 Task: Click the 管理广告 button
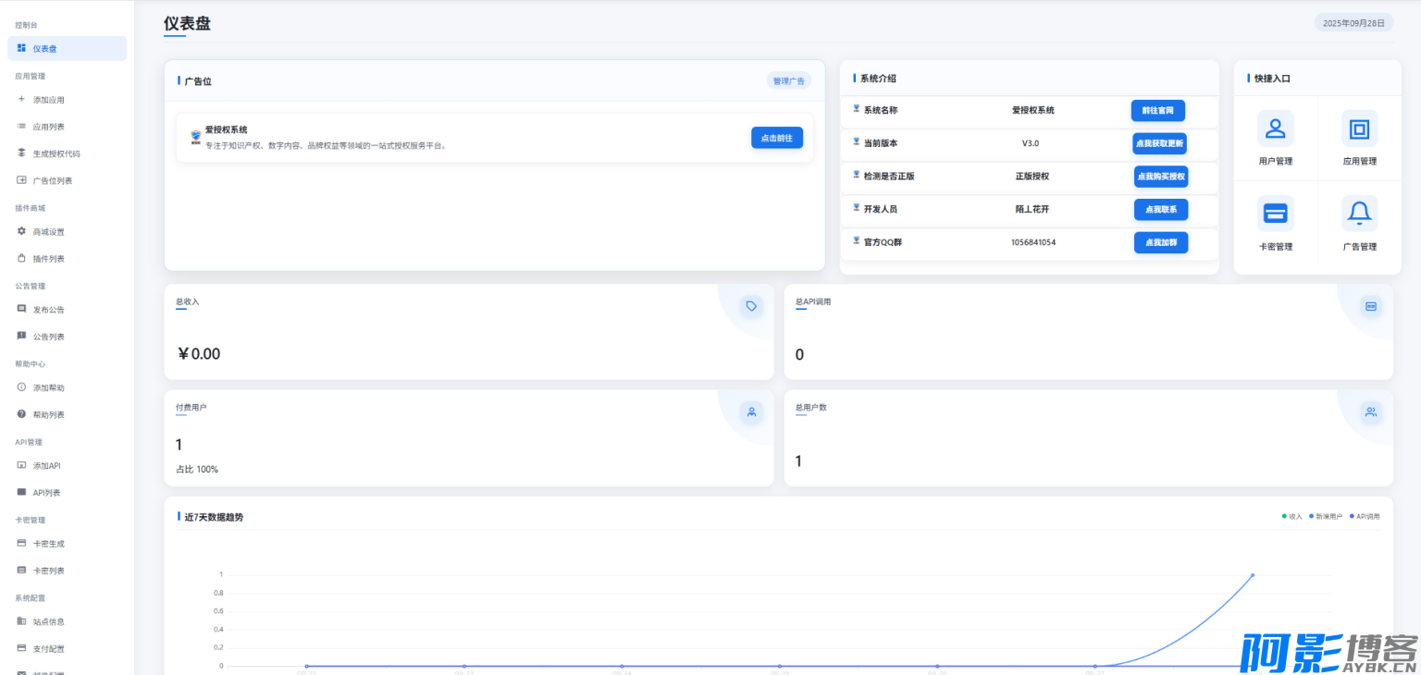pyautogui.click(x=789, y=81)
